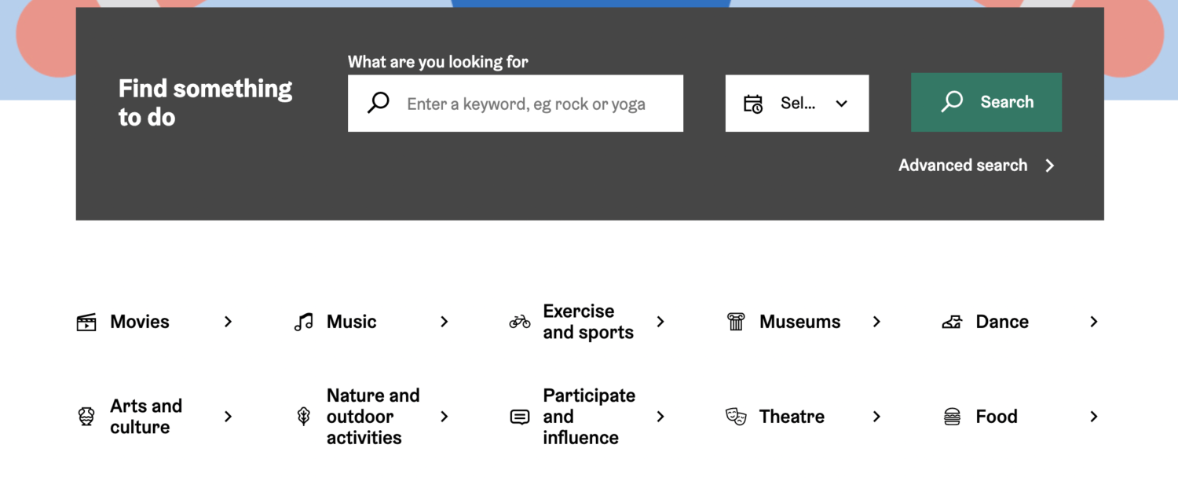
Task: Click the Museums column icon
Action: [x=736, y=322]
